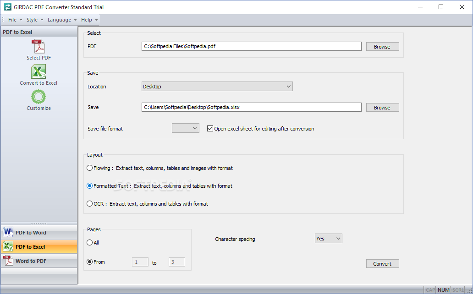Screen dimensions: 473x294
Task: Click the navigation pane splitter grip
Action: (x=39, y=223)
